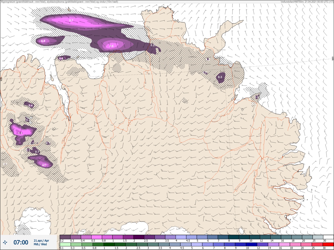Select the bright pink 0.5 snow scale swatch
Screen dimensions: 334x250
point(97,237)
